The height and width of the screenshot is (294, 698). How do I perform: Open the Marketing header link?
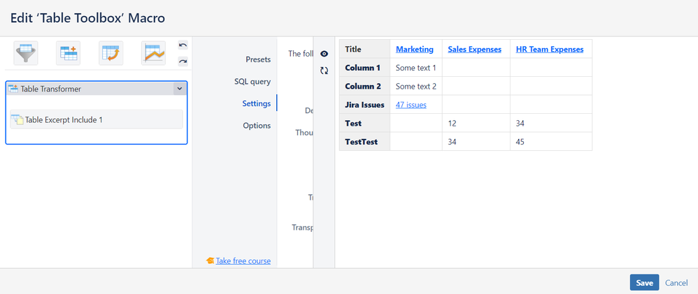[x=415, y=50]
